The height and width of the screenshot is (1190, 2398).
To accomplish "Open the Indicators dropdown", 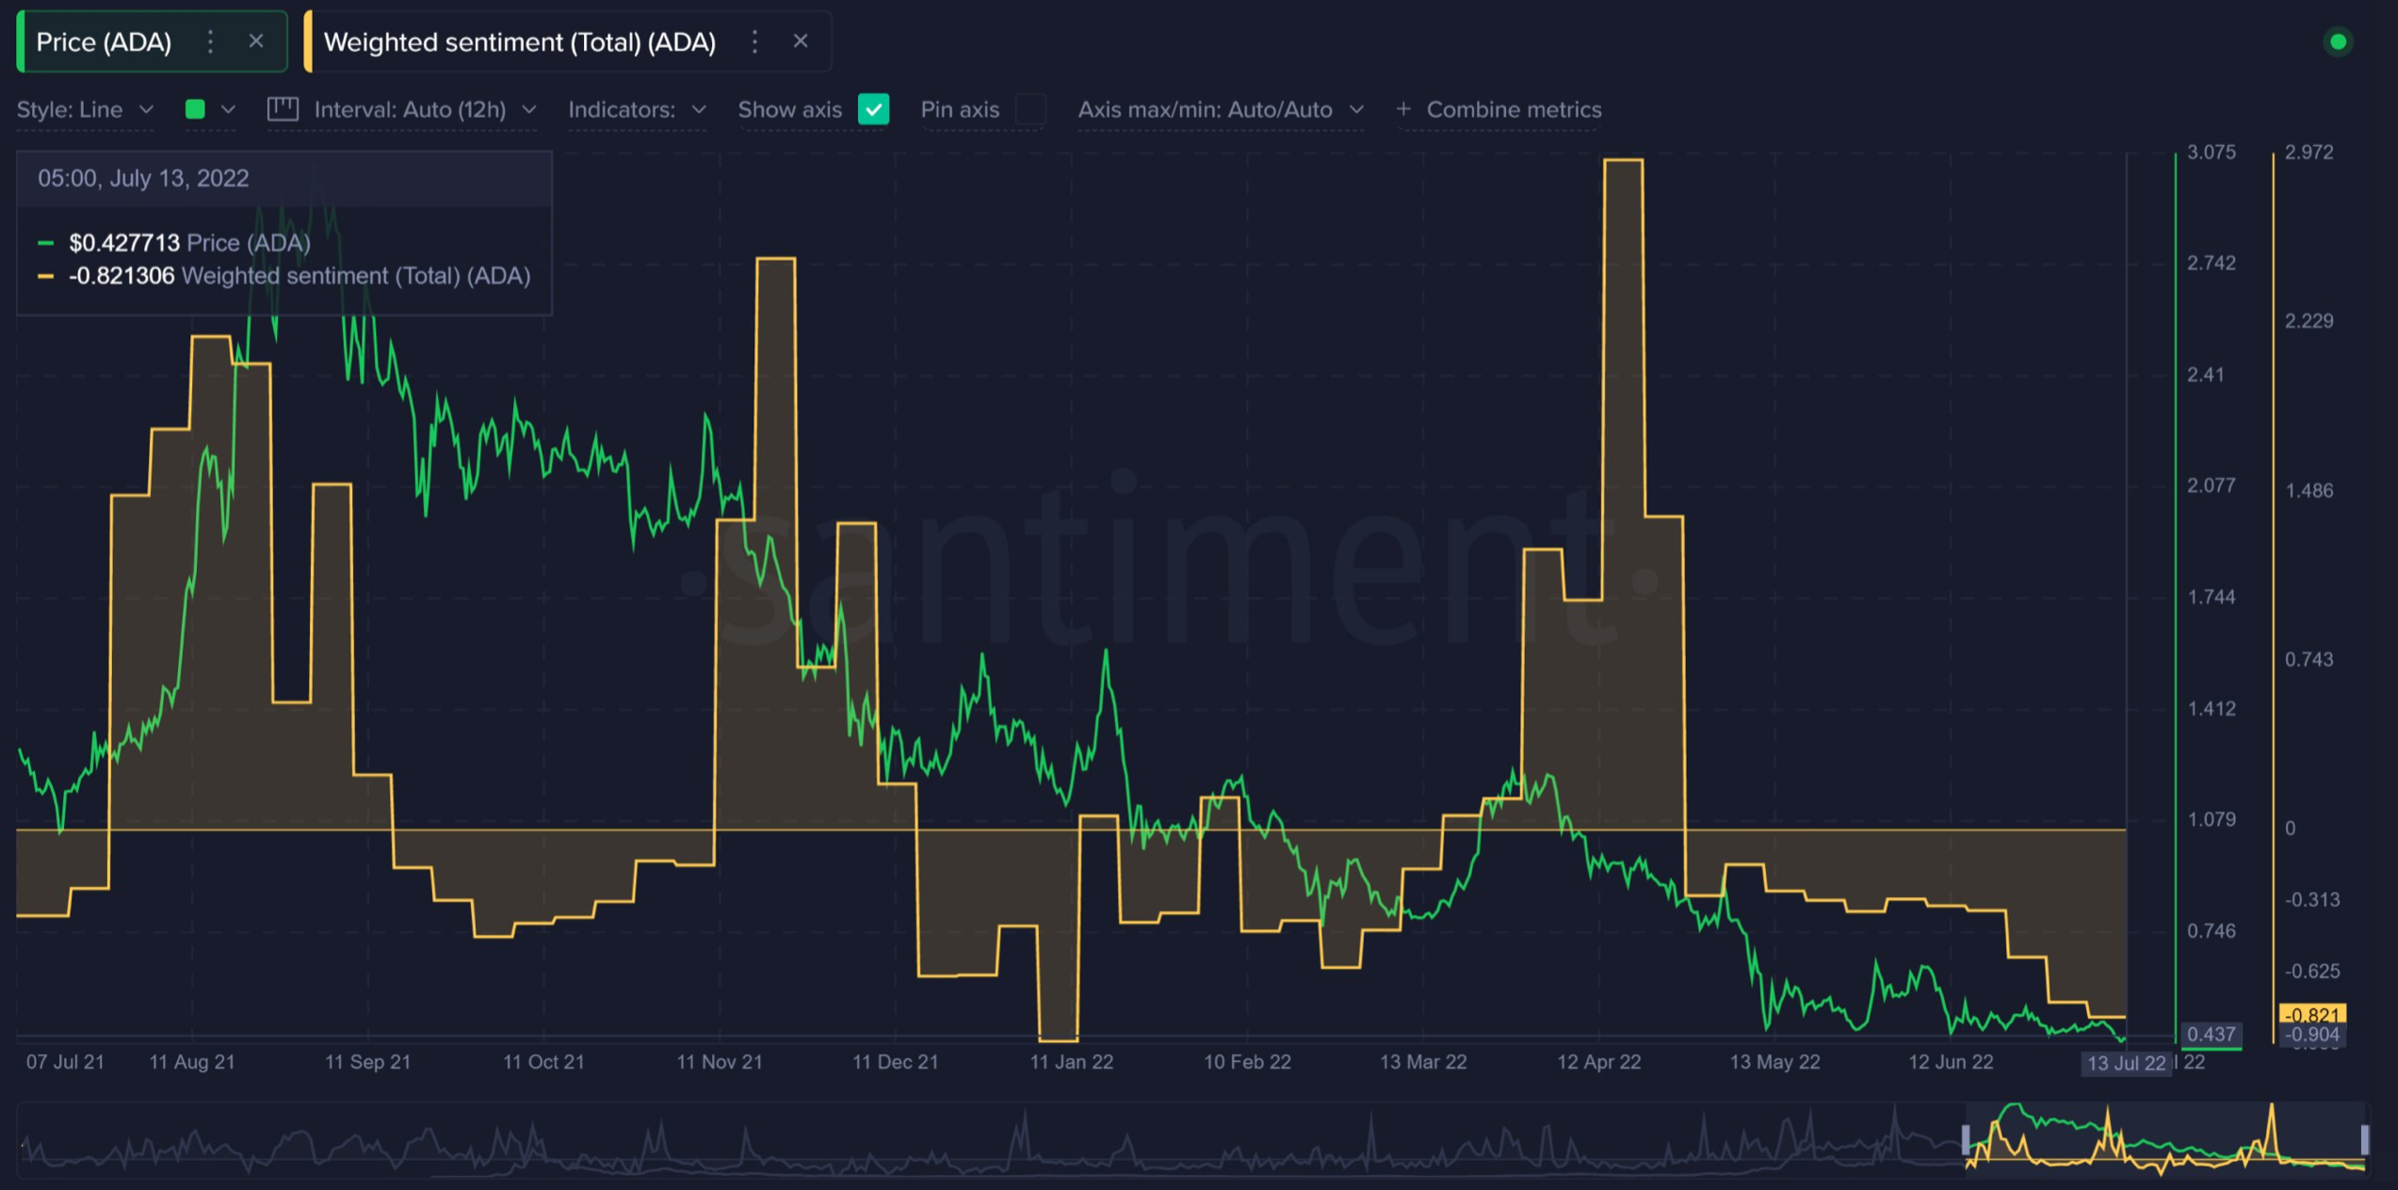I will 637,109.
